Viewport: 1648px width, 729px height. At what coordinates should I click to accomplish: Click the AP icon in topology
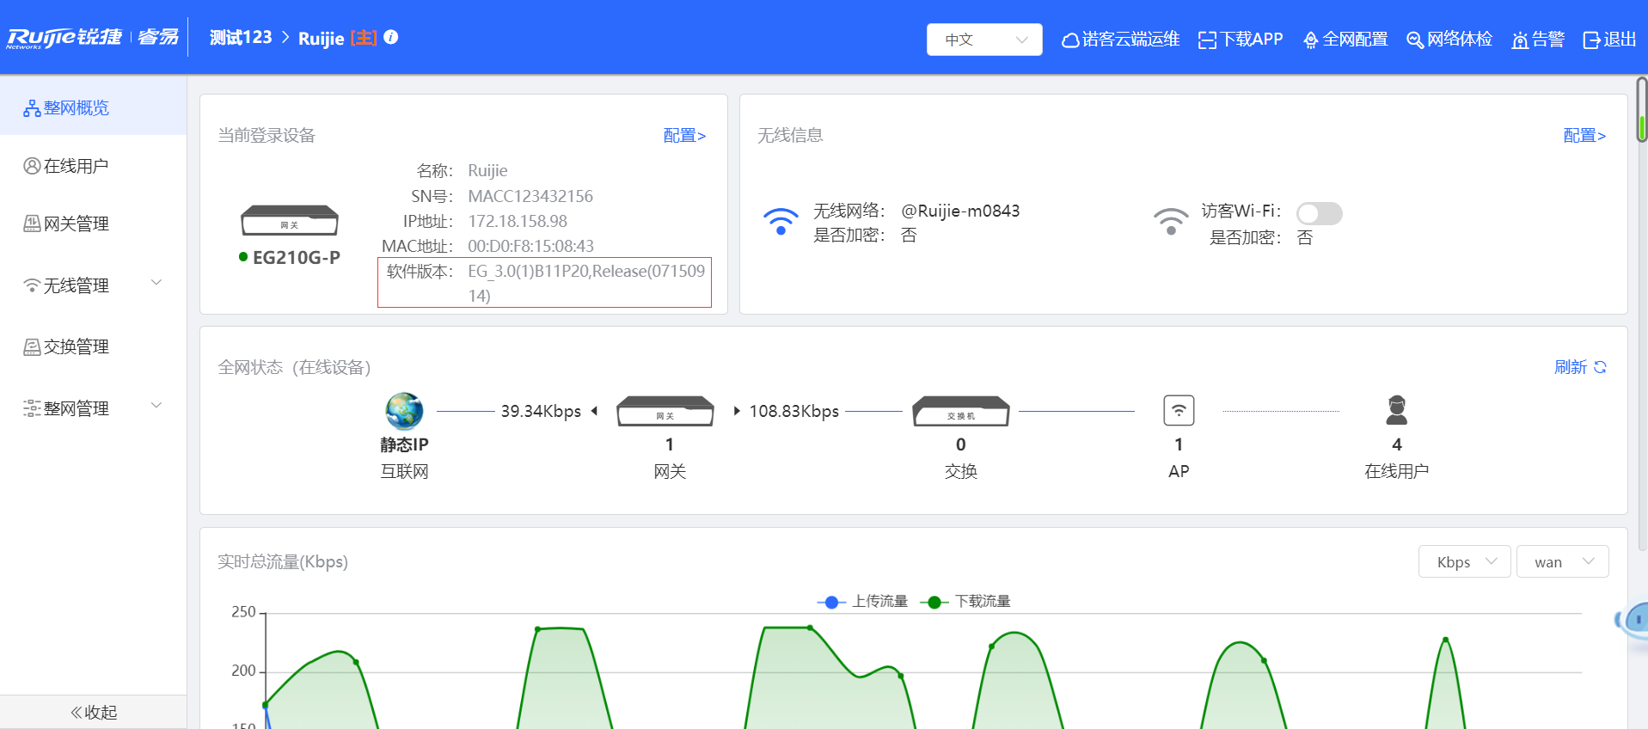pyautogui.click(x=1179, y=410)
